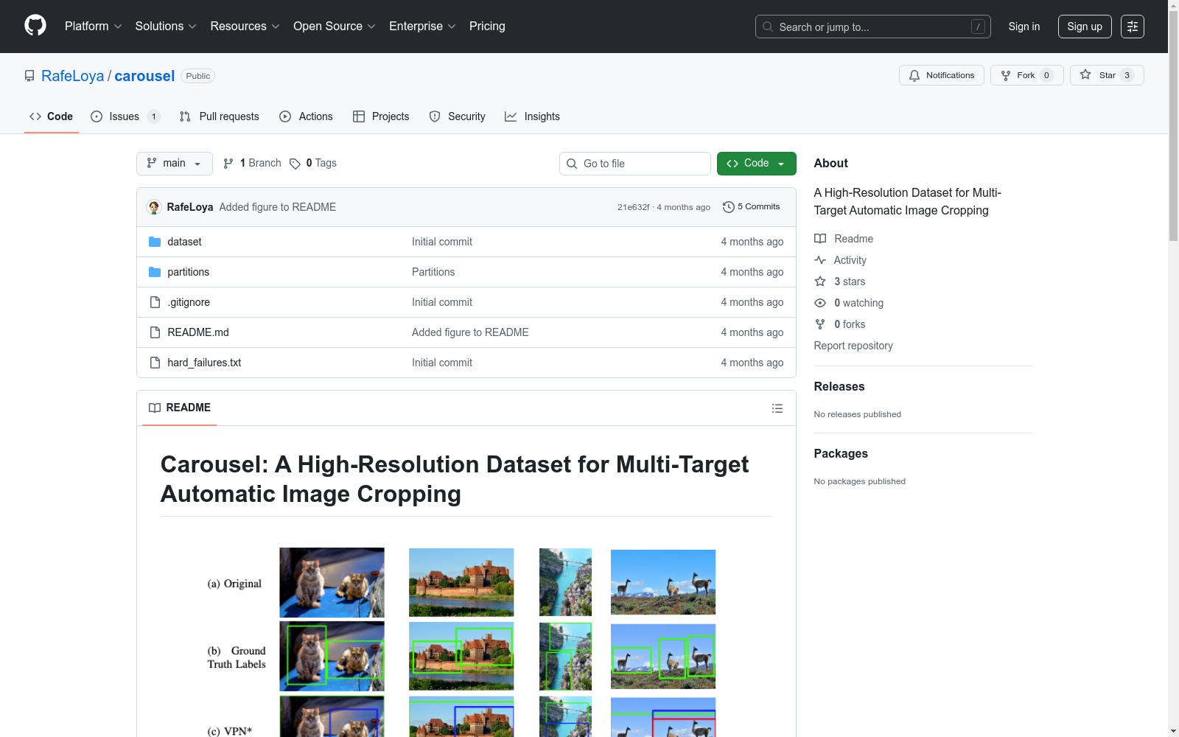This screenshot has width=1179, height=737.
Task: Click the commits history clock icon
Action: pos(729,207)
